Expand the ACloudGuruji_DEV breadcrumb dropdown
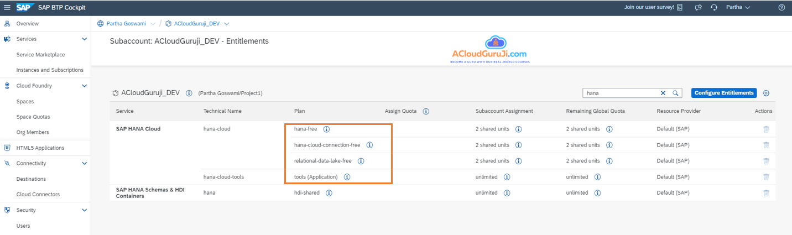This screenshot has width=792, height=235. point(227,24)
